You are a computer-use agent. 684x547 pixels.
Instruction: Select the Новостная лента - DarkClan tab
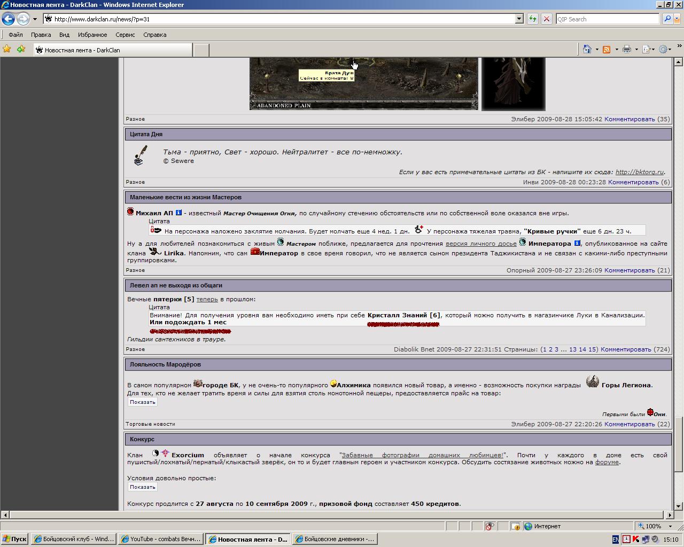112,50
